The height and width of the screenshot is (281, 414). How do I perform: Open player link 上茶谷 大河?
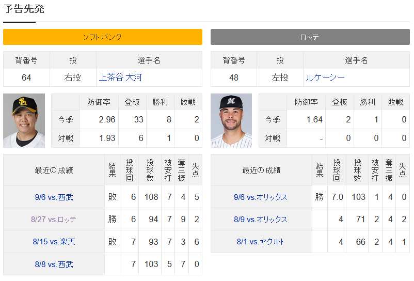pyautogui.click(x=120, y=77)
